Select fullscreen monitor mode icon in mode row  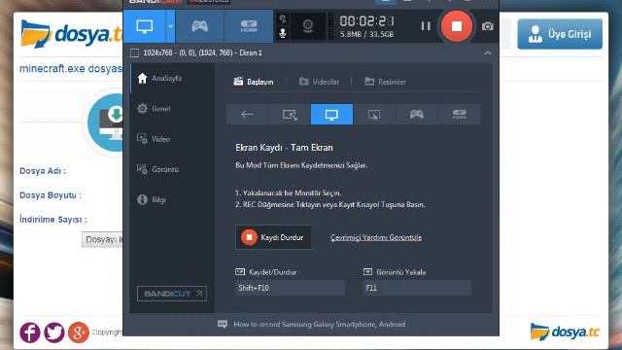tap(331, 115)
